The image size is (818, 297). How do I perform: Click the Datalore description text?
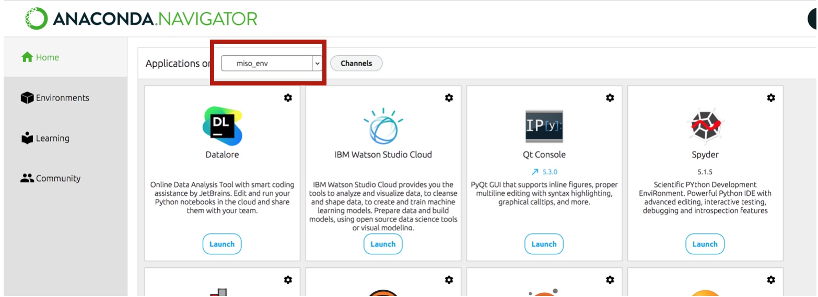point(222,197)
